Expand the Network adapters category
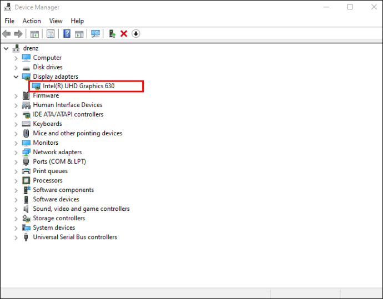383x299 pixels. [x=16, y=153]
